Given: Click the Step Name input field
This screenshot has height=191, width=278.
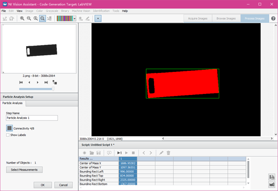Looking at the screenshot, I should tap(32, 118).
